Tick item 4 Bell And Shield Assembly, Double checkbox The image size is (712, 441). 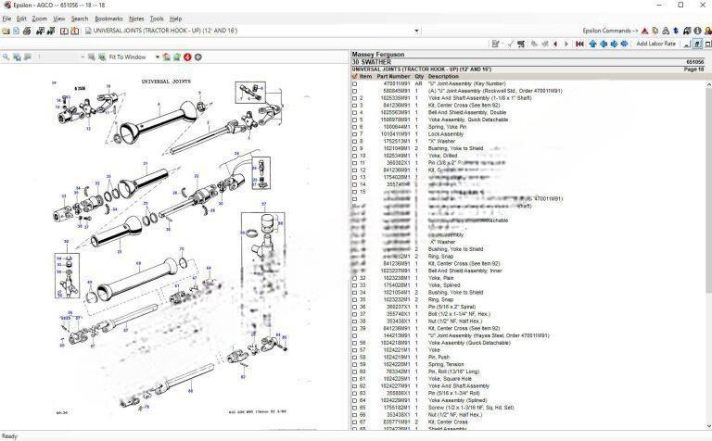point(355,113)
